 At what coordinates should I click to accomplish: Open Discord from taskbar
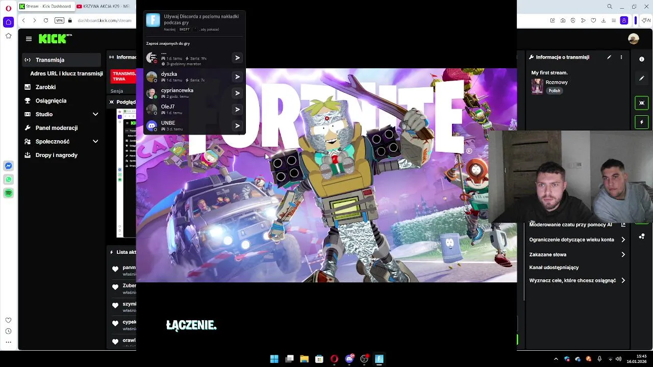[x=349, y=359]
